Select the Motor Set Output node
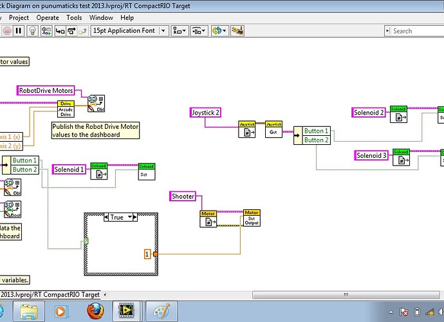 pyautogui.click(x=252, y=218)
